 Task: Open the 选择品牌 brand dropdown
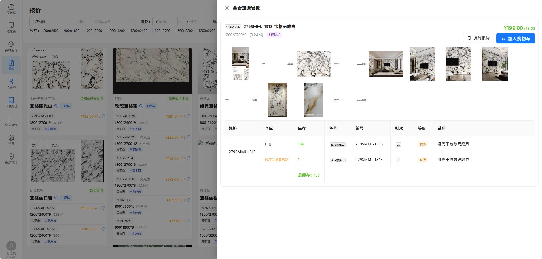[113, 22]
